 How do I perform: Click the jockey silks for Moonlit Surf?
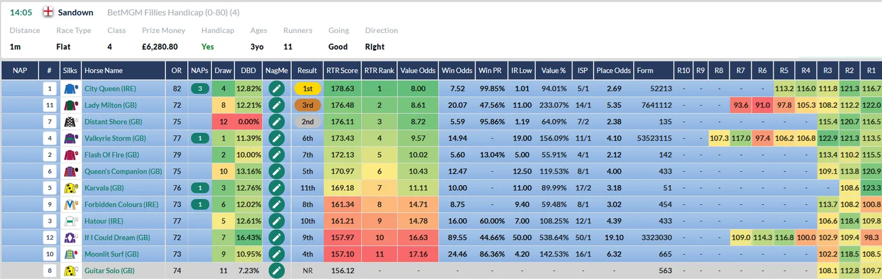[71, 254]
